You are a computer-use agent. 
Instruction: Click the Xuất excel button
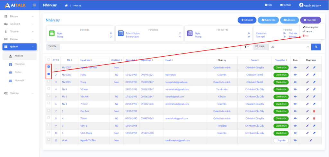pos(289,20)
